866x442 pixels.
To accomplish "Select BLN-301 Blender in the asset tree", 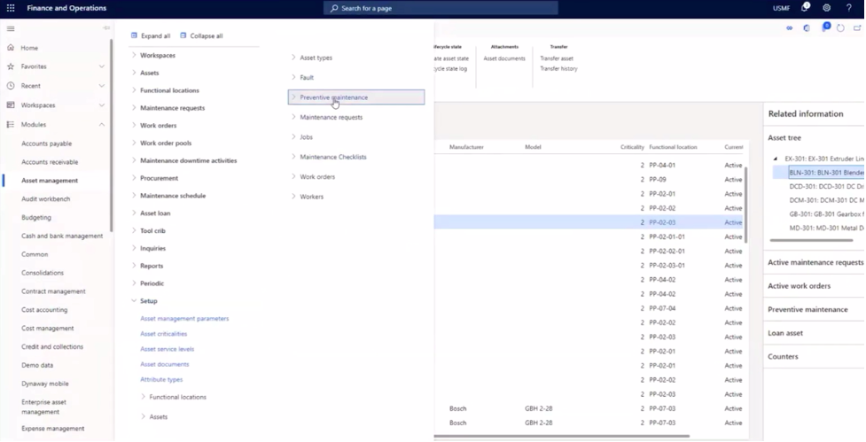I will click(826, 173).
